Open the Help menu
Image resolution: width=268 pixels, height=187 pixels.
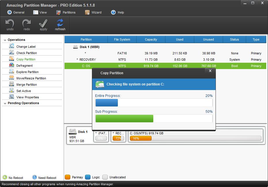coord(117,12)
